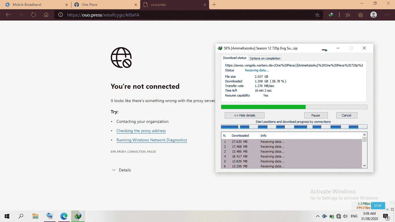The image size is (395, 222).
Task: Add this page to favorites with the star icon
Action: click(x=317, y=15)
